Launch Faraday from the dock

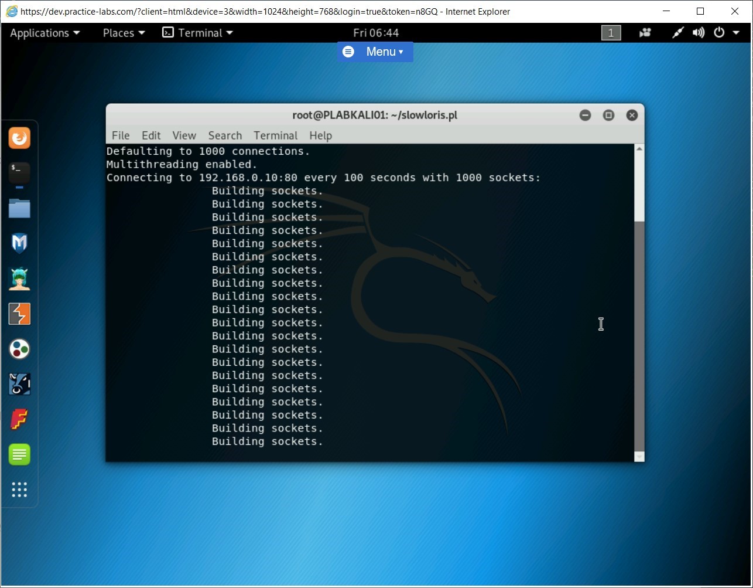click(19, 419)
